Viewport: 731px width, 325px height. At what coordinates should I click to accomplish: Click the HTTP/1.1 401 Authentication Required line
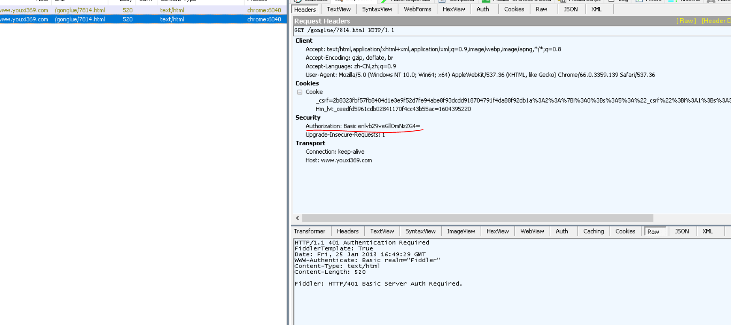pos(362,243)
